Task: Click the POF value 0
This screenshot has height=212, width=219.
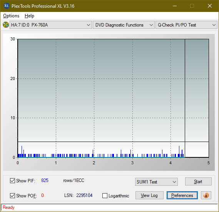Action: [x=42, y=195]
